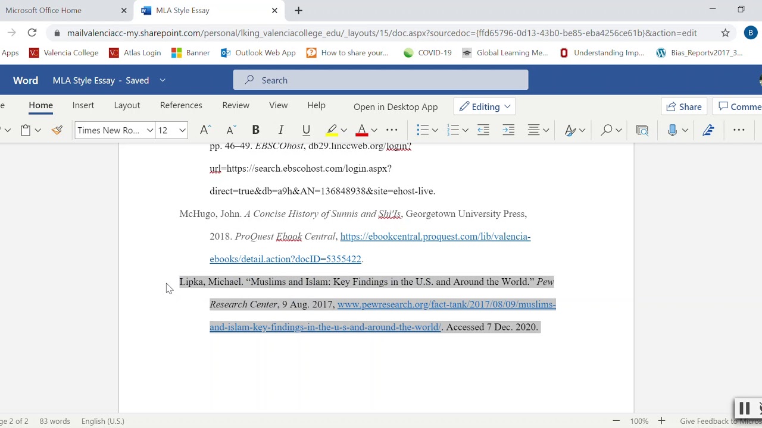Open Valencia College bookmark

coord(64,53)
